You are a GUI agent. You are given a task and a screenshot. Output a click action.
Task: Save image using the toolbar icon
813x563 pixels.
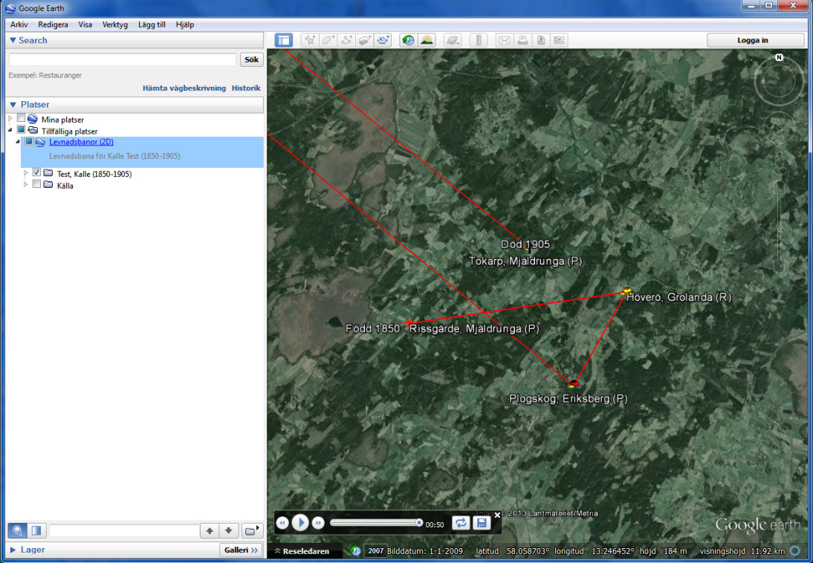coord(541,40)
